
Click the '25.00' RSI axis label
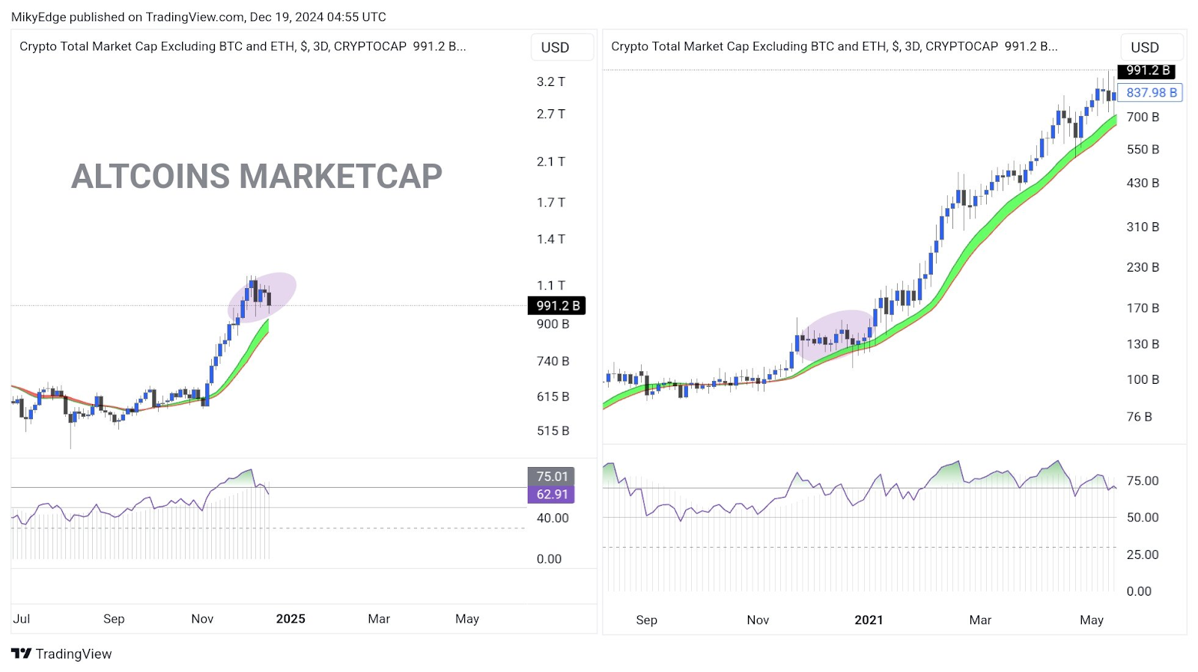(1143, 555)
